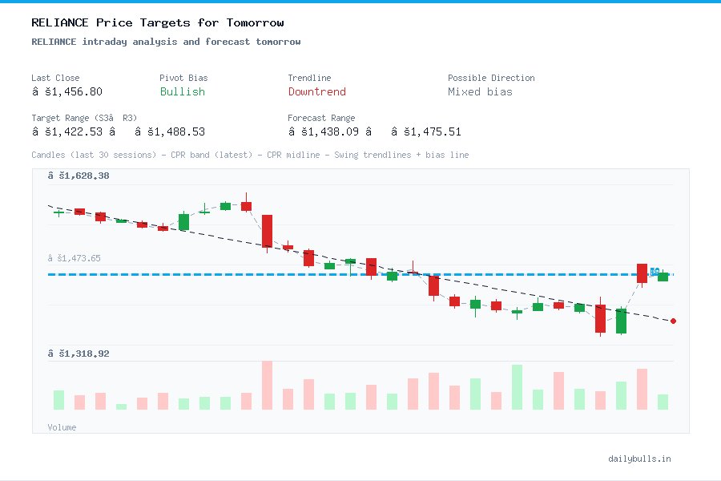Image resolution: width=721 pixels, height=481 pixels.
Task: Click the final green candlestick on the right
Action: point(662,276)
